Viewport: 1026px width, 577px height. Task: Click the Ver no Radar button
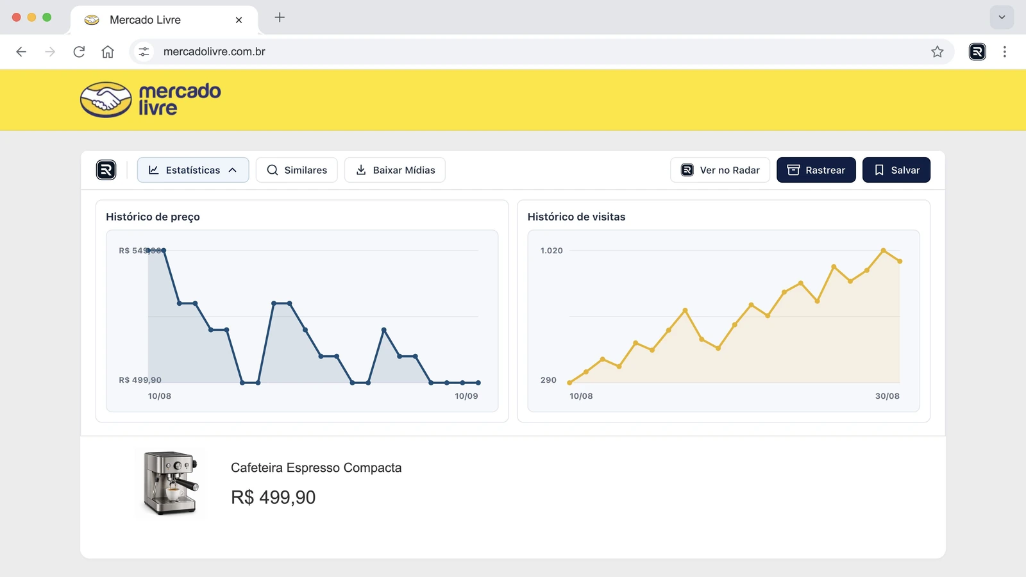click(x=720, y=170)
